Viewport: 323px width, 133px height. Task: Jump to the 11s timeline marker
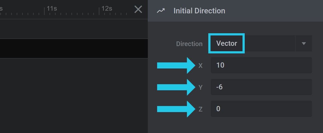point(52,8)
